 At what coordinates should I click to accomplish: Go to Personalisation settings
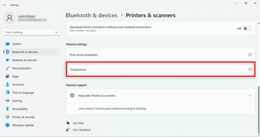22,68
